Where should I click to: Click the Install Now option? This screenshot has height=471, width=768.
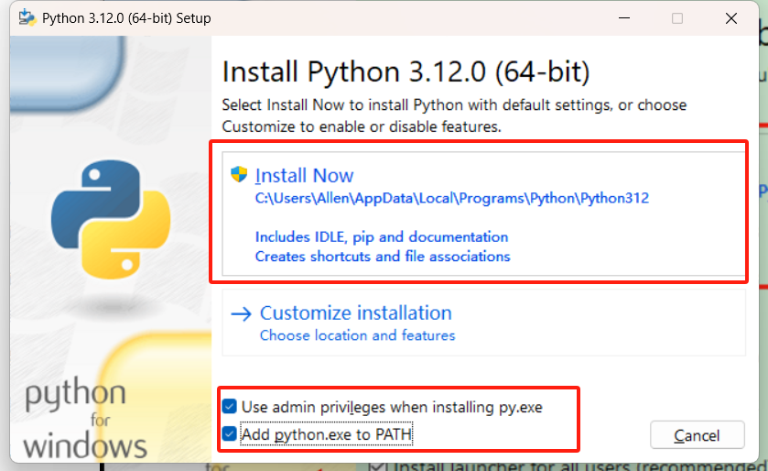point(483,214)
